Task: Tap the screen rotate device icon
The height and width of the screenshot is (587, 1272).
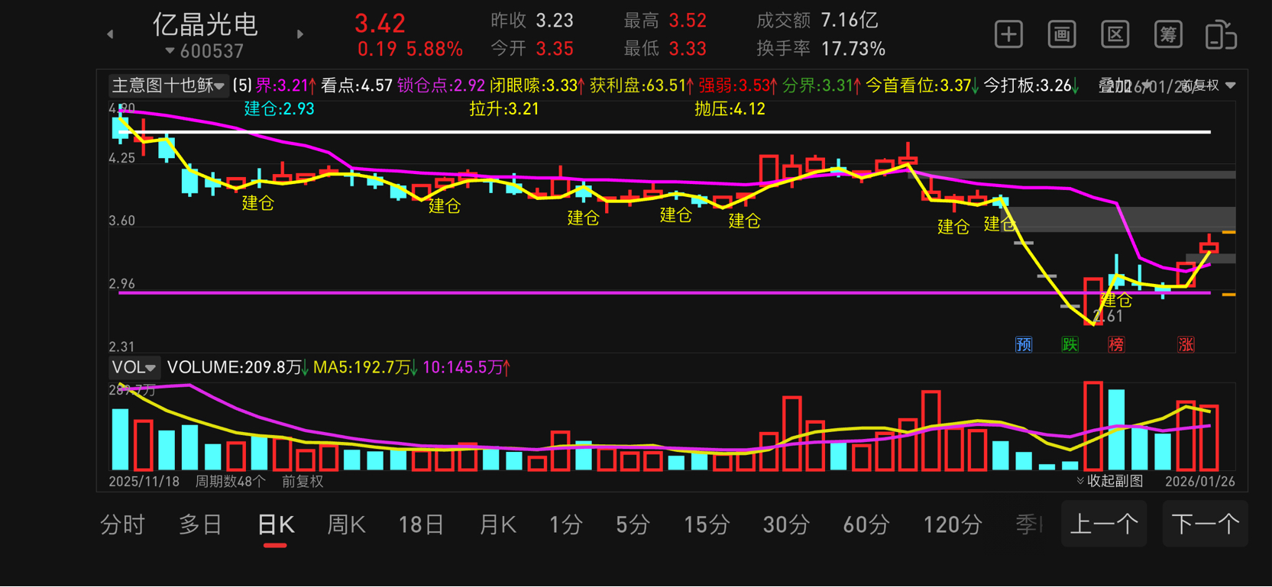Action: coord(1221,35)
